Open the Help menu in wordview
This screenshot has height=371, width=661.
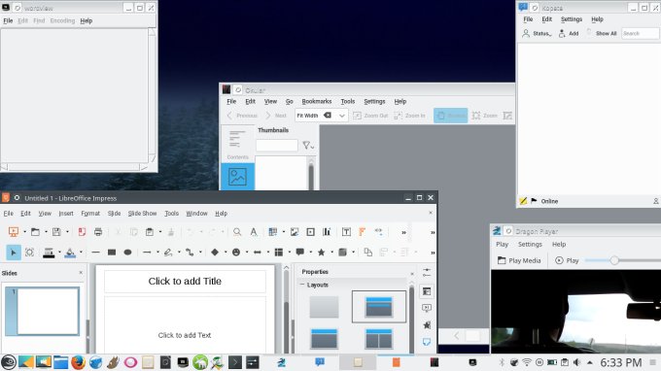click(86, 20)
